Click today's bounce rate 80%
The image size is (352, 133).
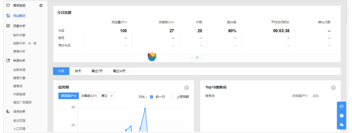pos(232,31)
